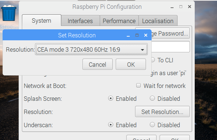
Task: Open the Wastebasket desktop icon
Action: [9, 13]
